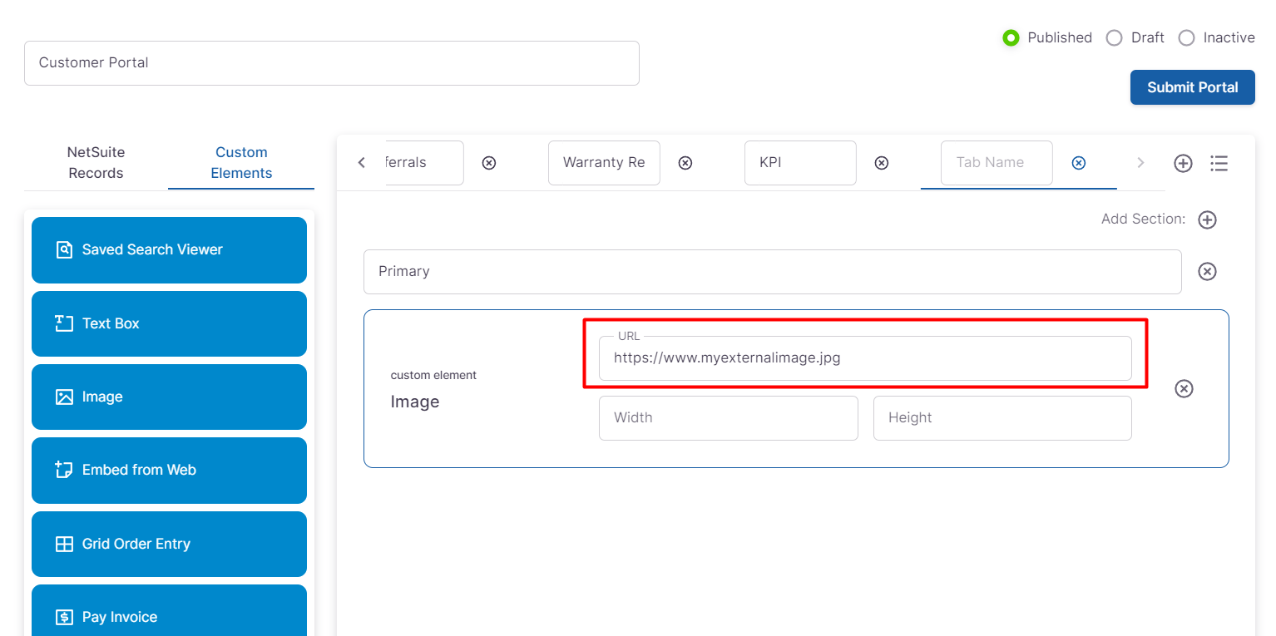
Task: Click the add new tab plus icon
Action: (1183, 163)
